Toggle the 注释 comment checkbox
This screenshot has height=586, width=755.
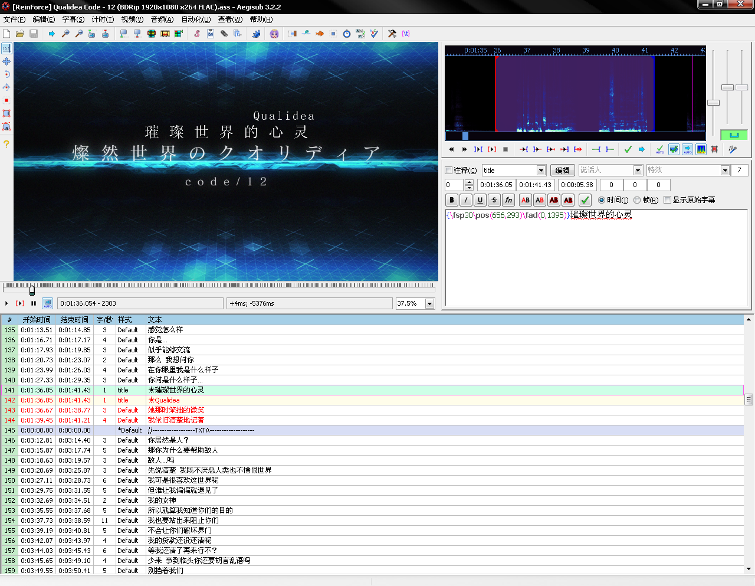(x=449, y=171)
